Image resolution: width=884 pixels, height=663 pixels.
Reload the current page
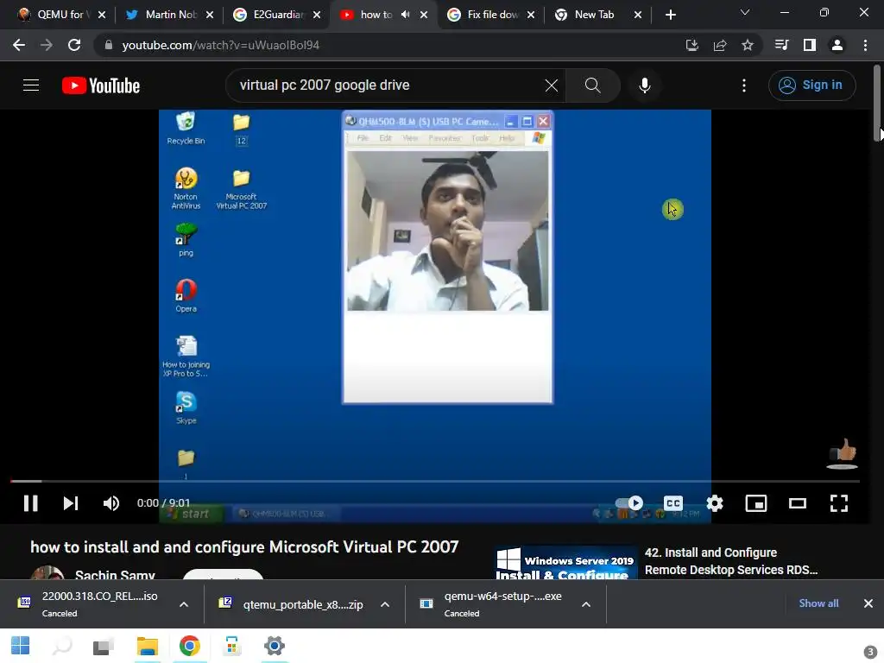coord(74,45)
